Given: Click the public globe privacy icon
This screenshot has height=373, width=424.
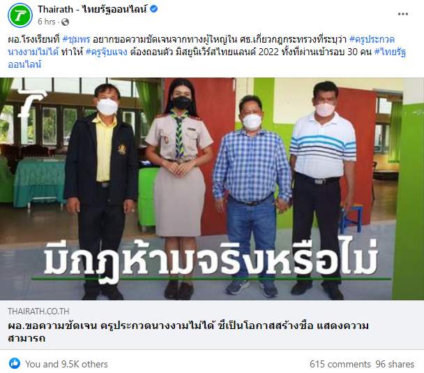Looking at the screenshot, I should 65,22.
